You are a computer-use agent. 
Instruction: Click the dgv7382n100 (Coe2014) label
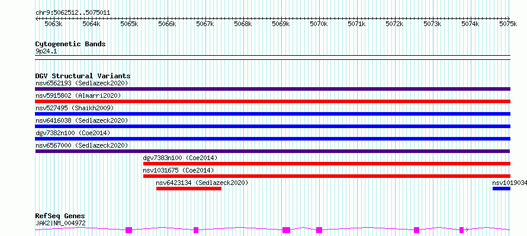(x=73, y=133)
